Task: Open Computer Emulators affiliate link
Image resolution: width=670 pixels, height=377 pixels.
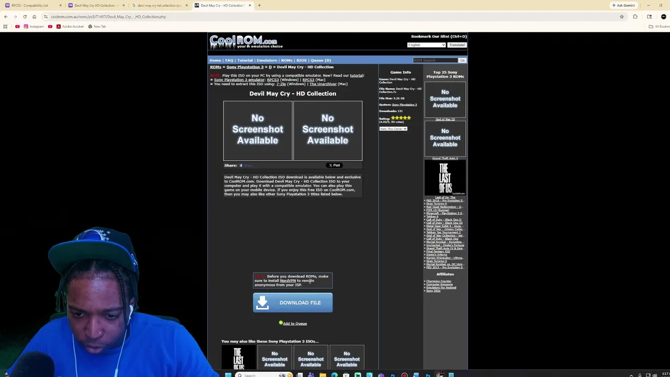Action: [x=439, y=284]
